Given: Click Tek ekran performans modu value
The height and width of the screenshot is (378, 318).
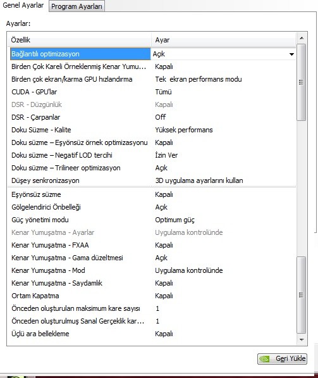Looking at the screenshot, I should [x=199, y=79].
